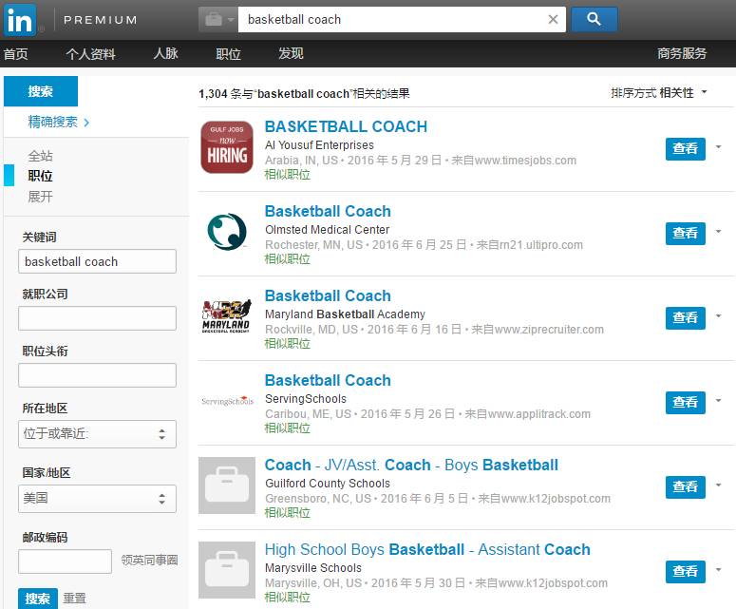Image resolution: width=736 pixels, height=609 pixels.
Task: Open the 美国 country dropdown
Action: click(97, 499)
